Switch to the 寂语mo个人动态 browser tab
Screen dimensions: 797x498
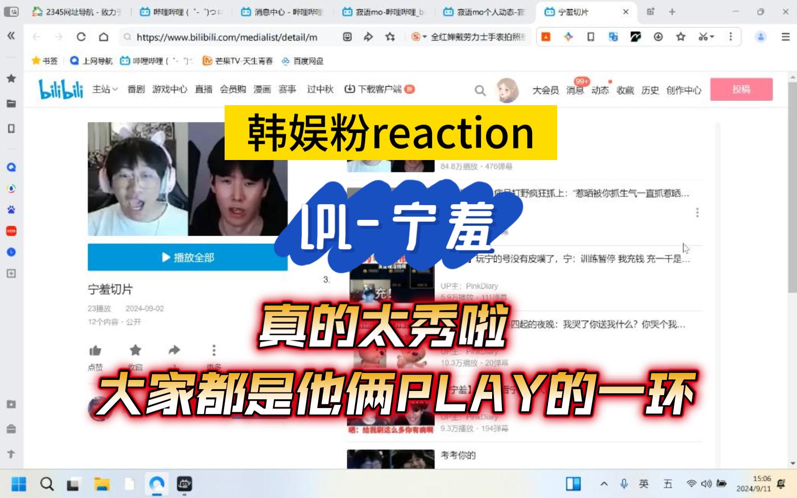click(x=485, y=12)
